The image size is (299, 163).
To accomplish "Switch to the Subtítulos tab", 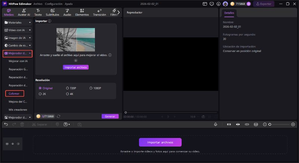I will 52,12.
